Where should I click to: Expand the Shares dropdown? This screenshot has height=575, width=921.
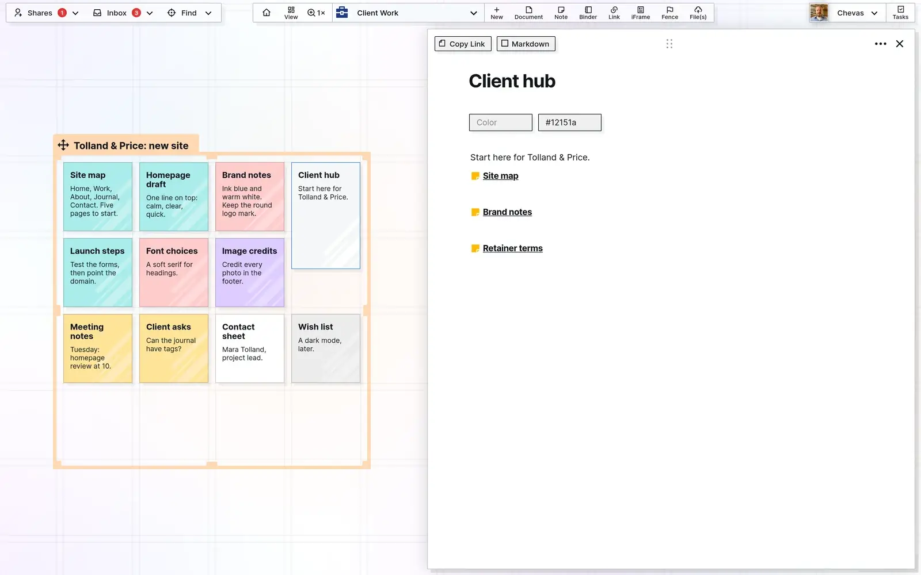(x=75, y=13)
